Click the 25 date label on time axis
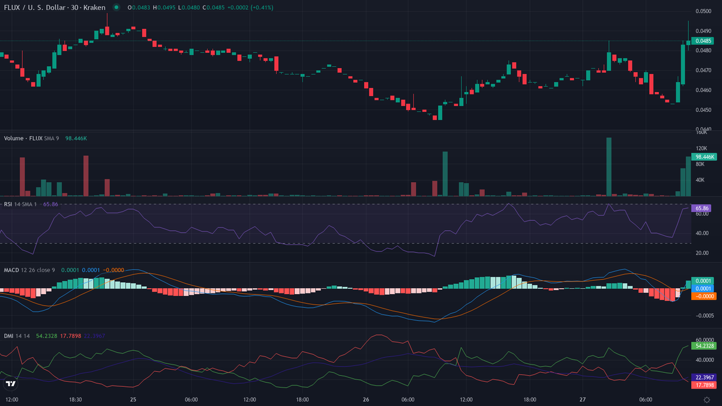Viewport: 722px width, 406px height. (x=134, y=399)
